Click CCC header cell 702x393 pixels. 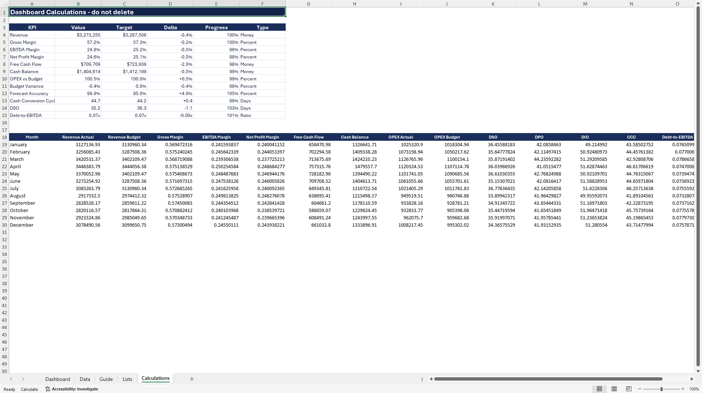pos(631,137)
